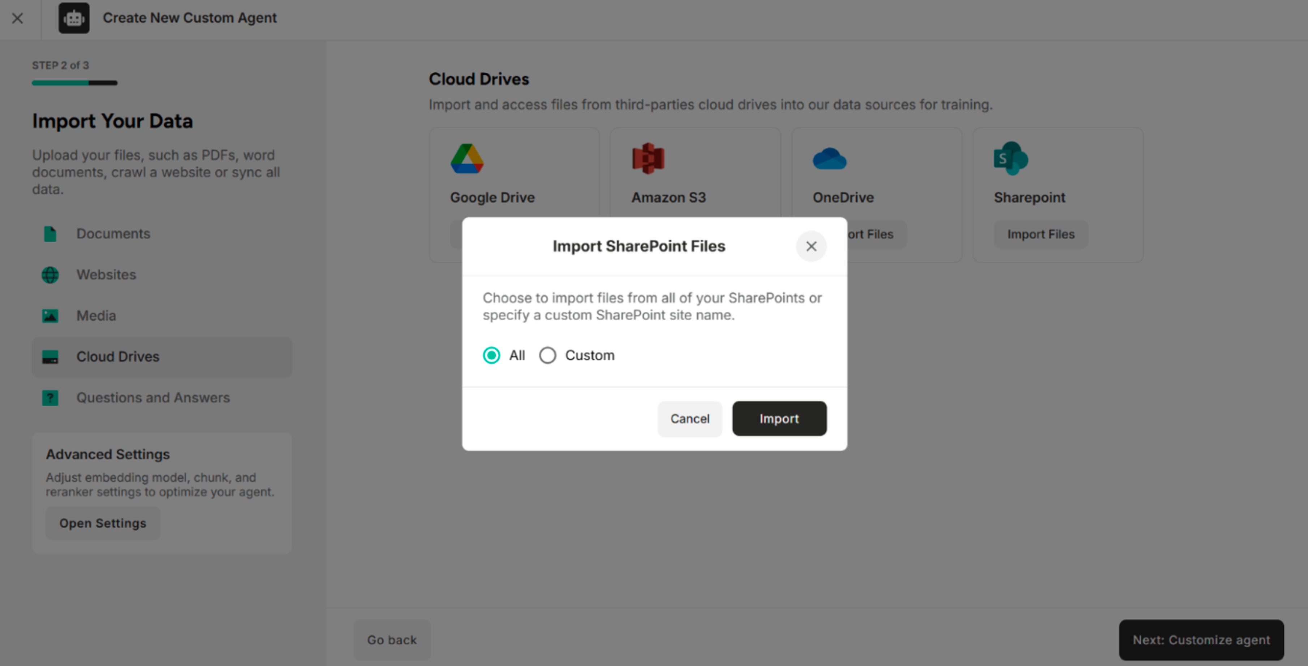Screen dimensions: 1308x666
Task: Click the Websites globe icon
Action: click(50, 274)
